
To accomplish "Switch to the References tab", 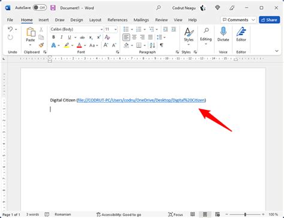I will (x=117, y=20).
